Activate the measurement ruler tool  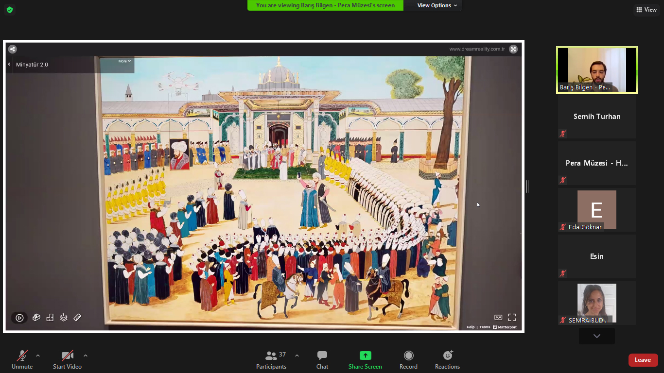point(77,318)
